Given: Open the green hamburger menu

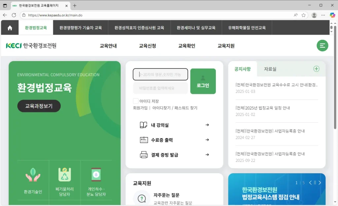Looking at the screenshot, I should pos(322,46).
